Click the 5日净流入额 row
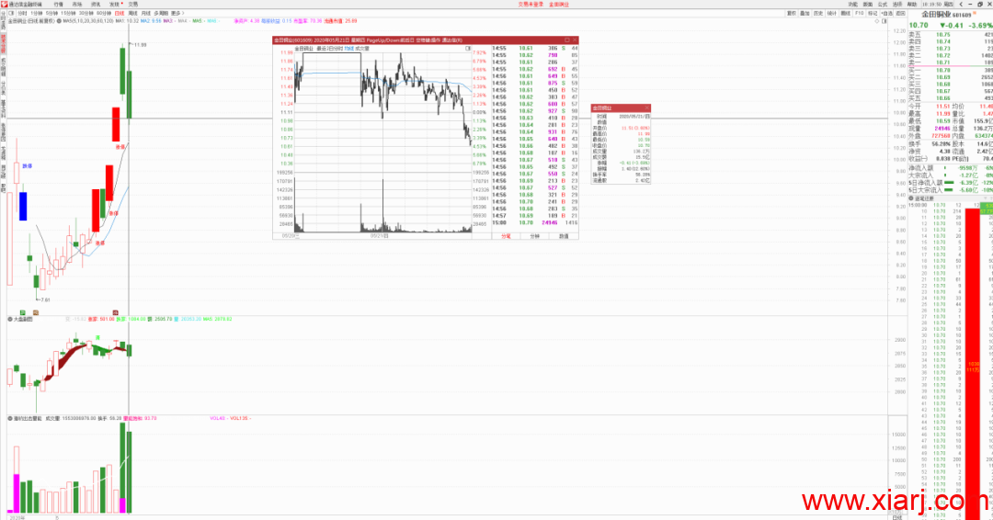 pos(951,182)
